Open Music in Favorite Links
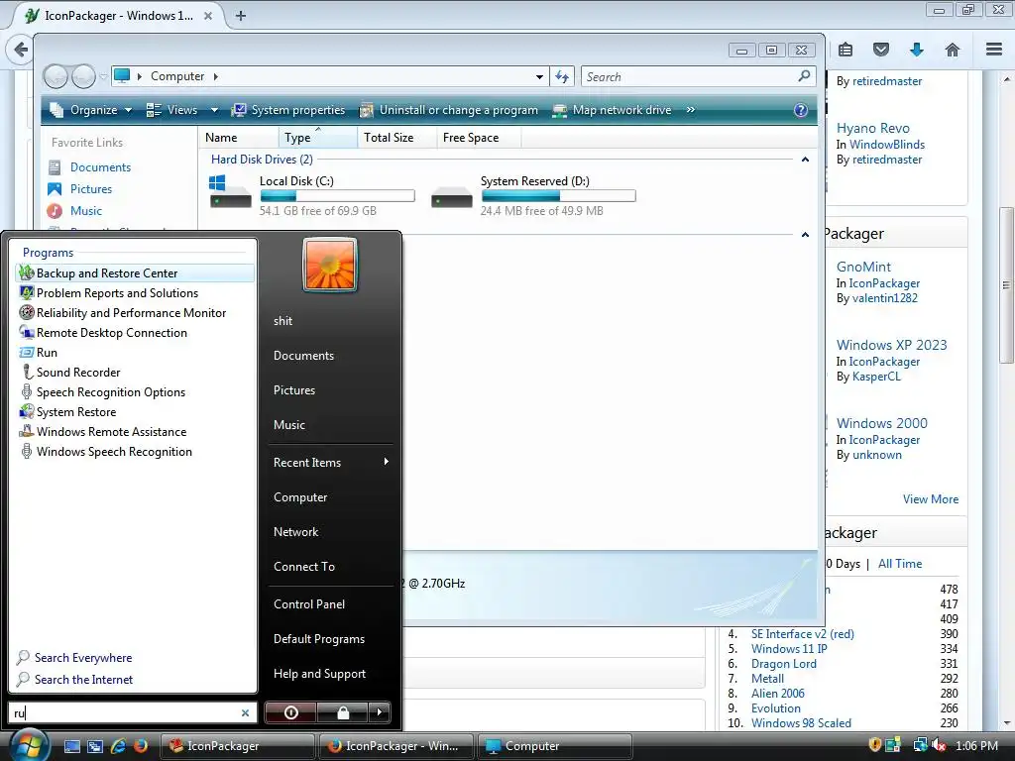The image size is (1015, 761). point(86,211)
